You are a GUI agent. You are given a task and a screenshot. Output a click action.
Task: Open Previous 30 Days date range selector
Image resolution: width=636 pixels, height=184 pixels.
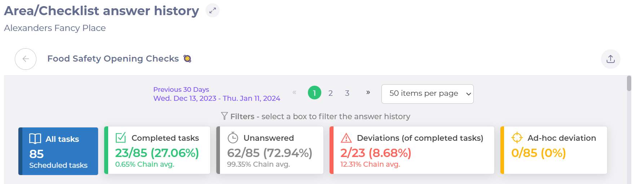217,94
